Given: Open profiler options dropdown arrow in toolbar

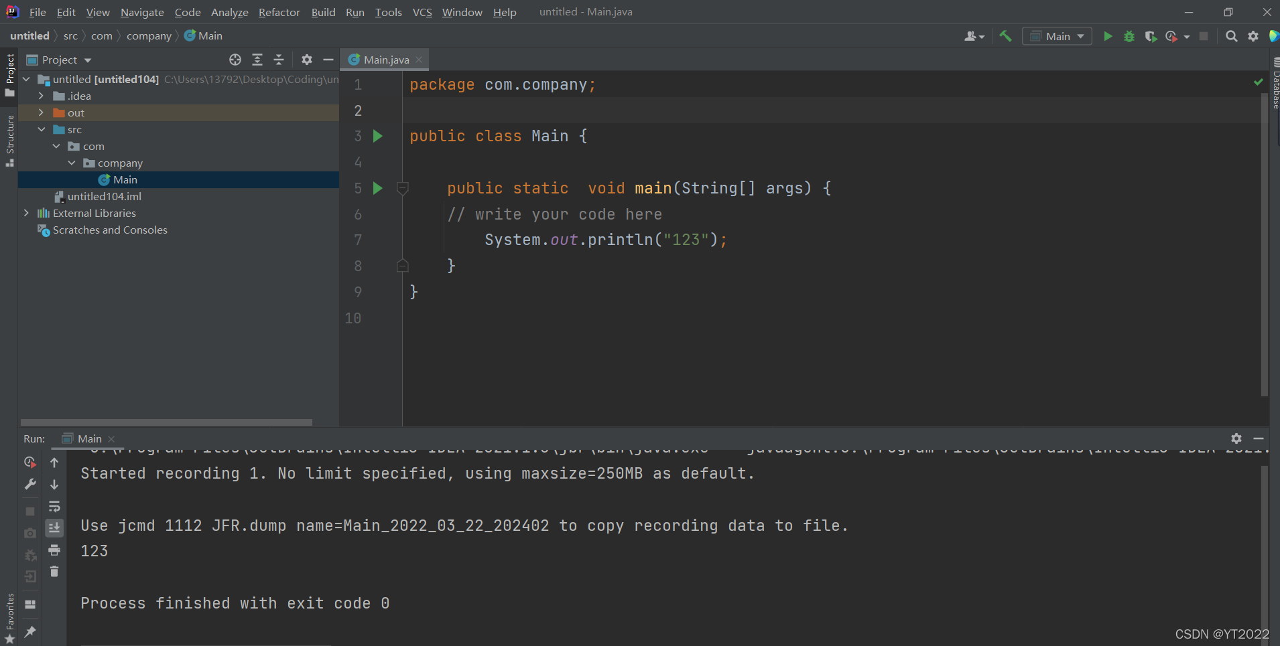Looking at the screenshot, I should pyautogui.click(x=1187, y=37).
